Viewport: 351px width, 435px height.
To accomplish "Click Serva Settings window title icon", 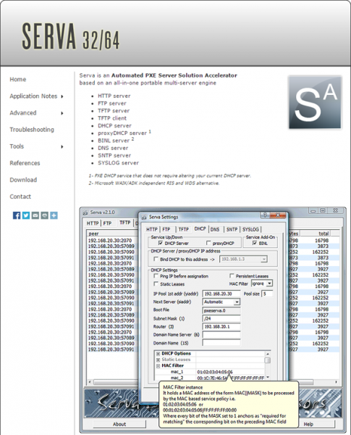I will tap(144, 217).
